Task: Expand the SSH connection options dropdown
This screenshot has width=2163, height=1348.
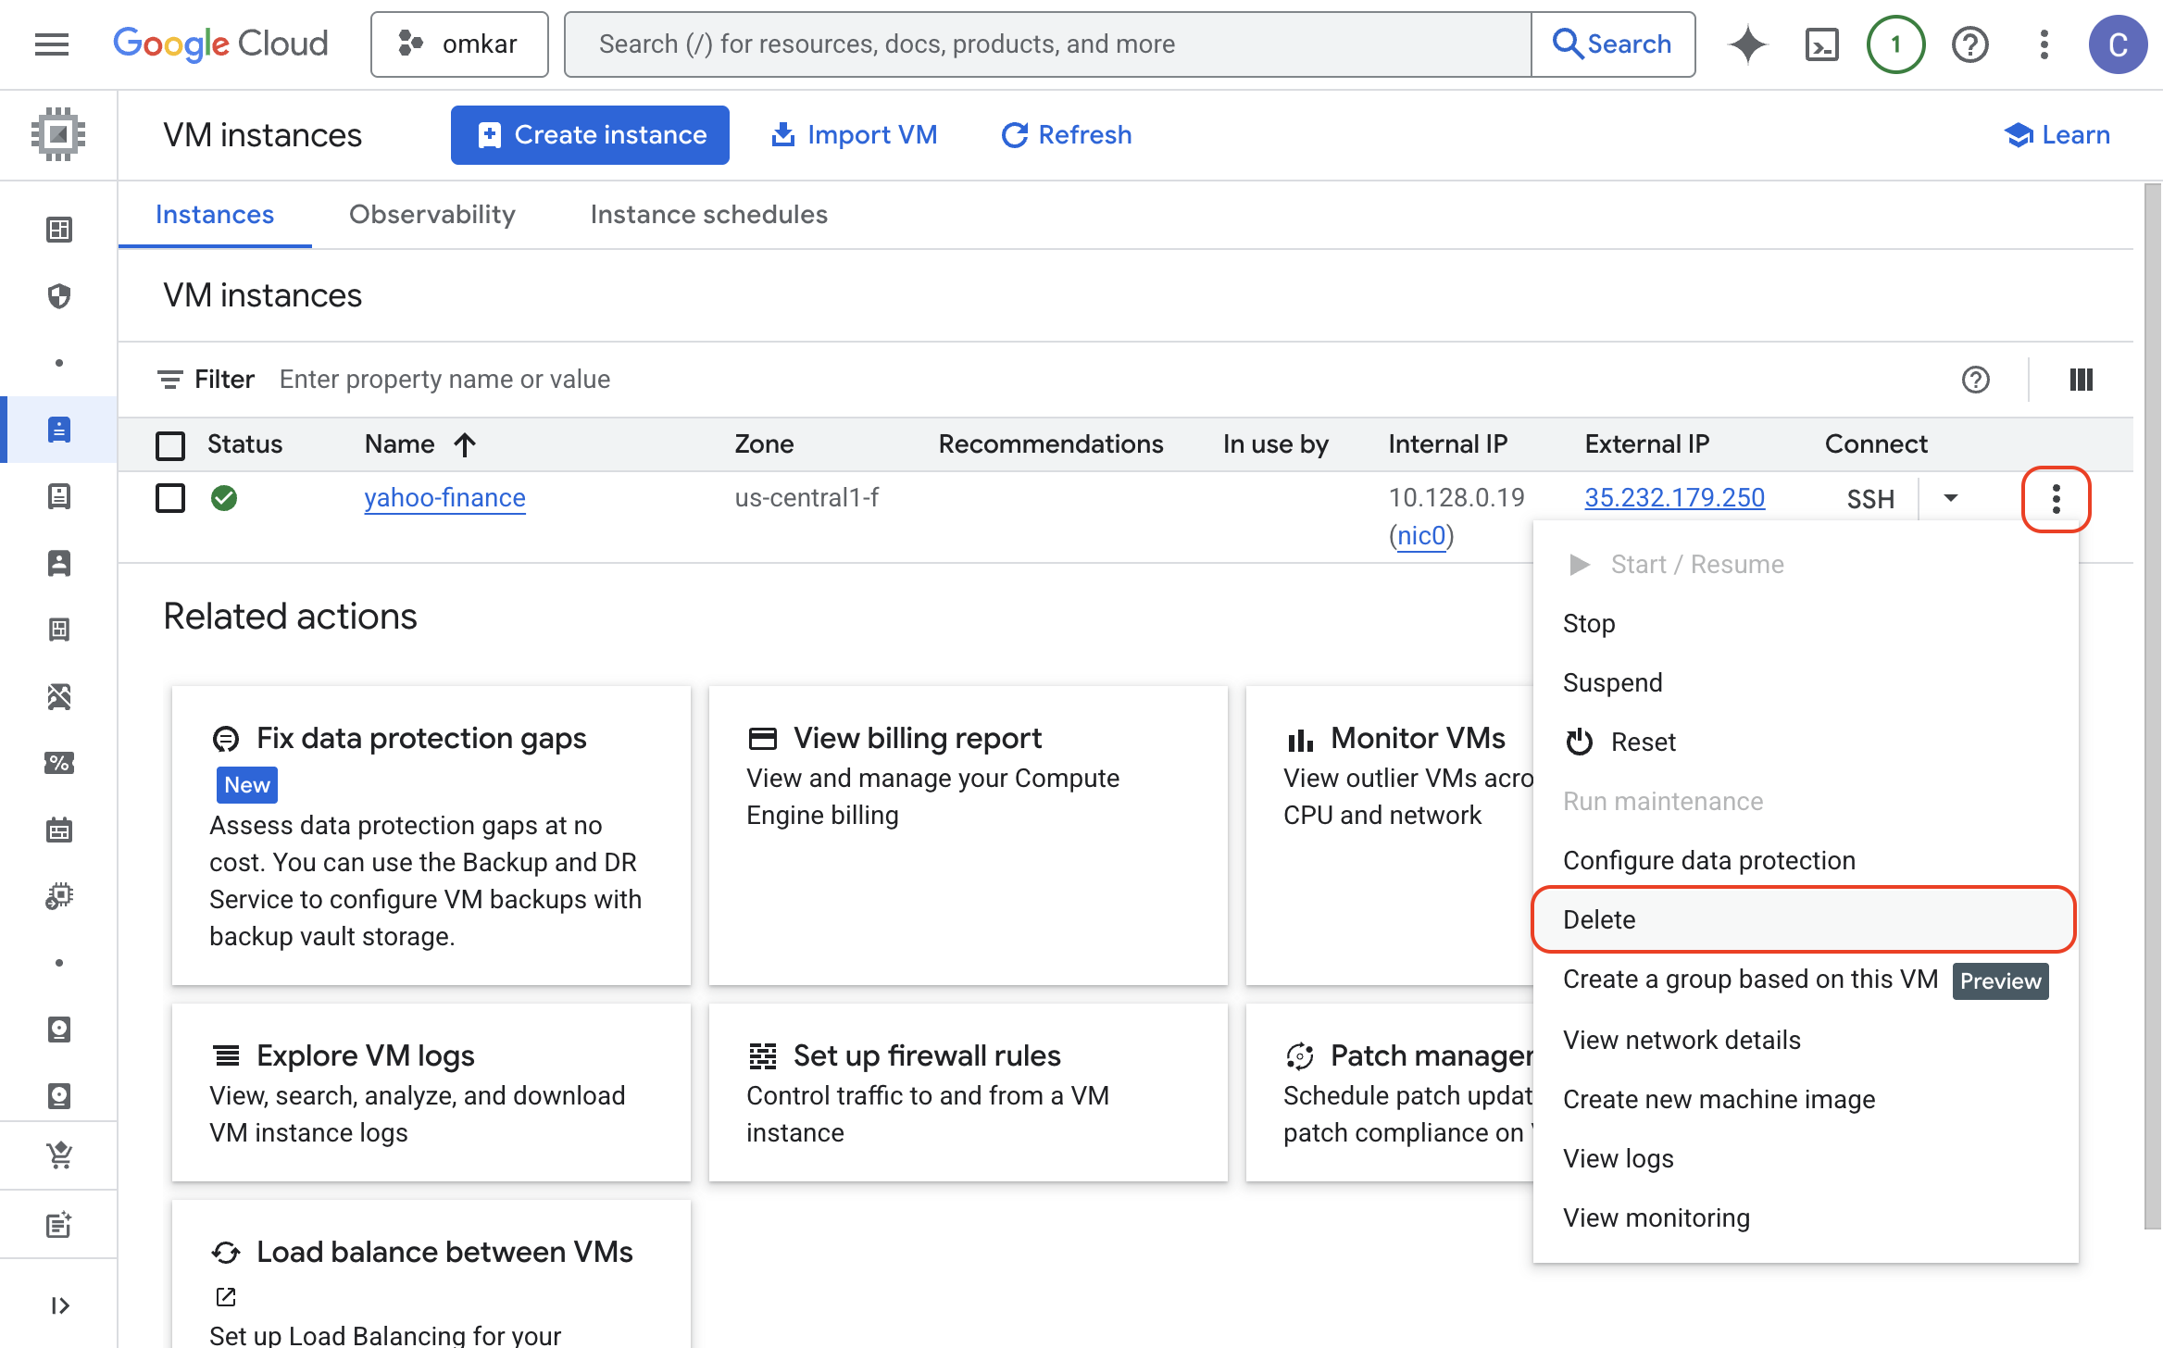Action: [1950, 498]
